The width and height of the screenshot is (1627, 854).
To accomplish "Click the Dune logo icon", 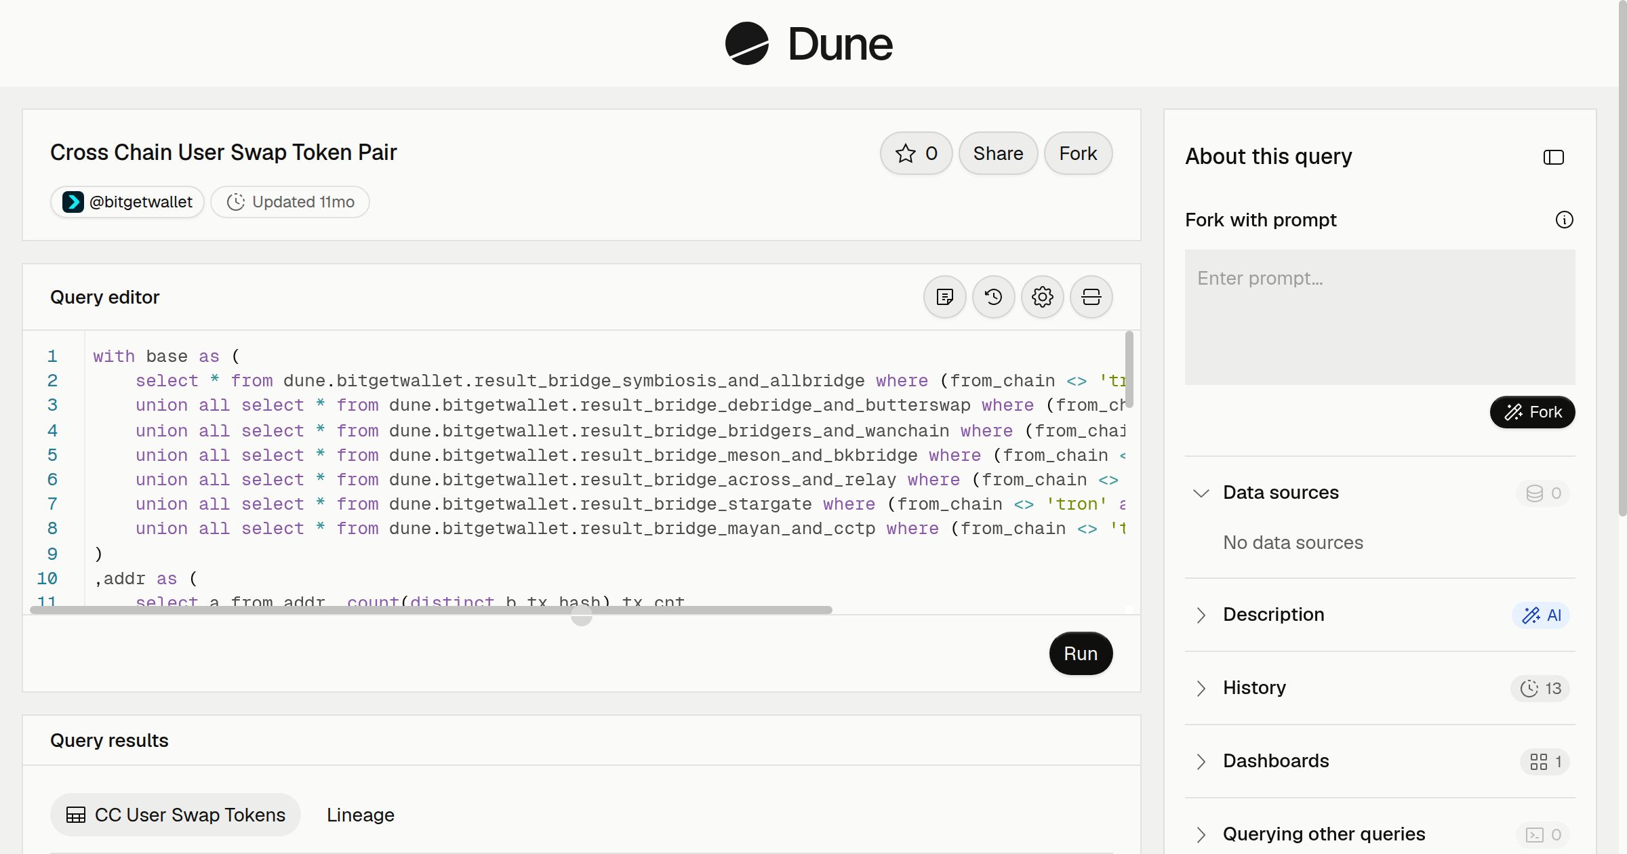I will (747, 43).
